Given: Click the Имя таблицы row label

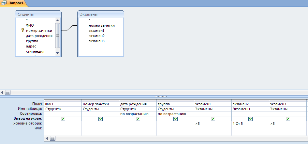Looking at the screenshot, I should (x=29, y=109).
